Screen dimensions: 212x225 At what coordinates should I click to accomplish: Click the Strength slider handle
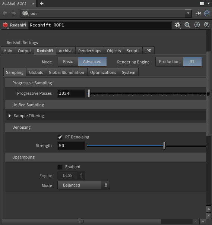point(164,146)
